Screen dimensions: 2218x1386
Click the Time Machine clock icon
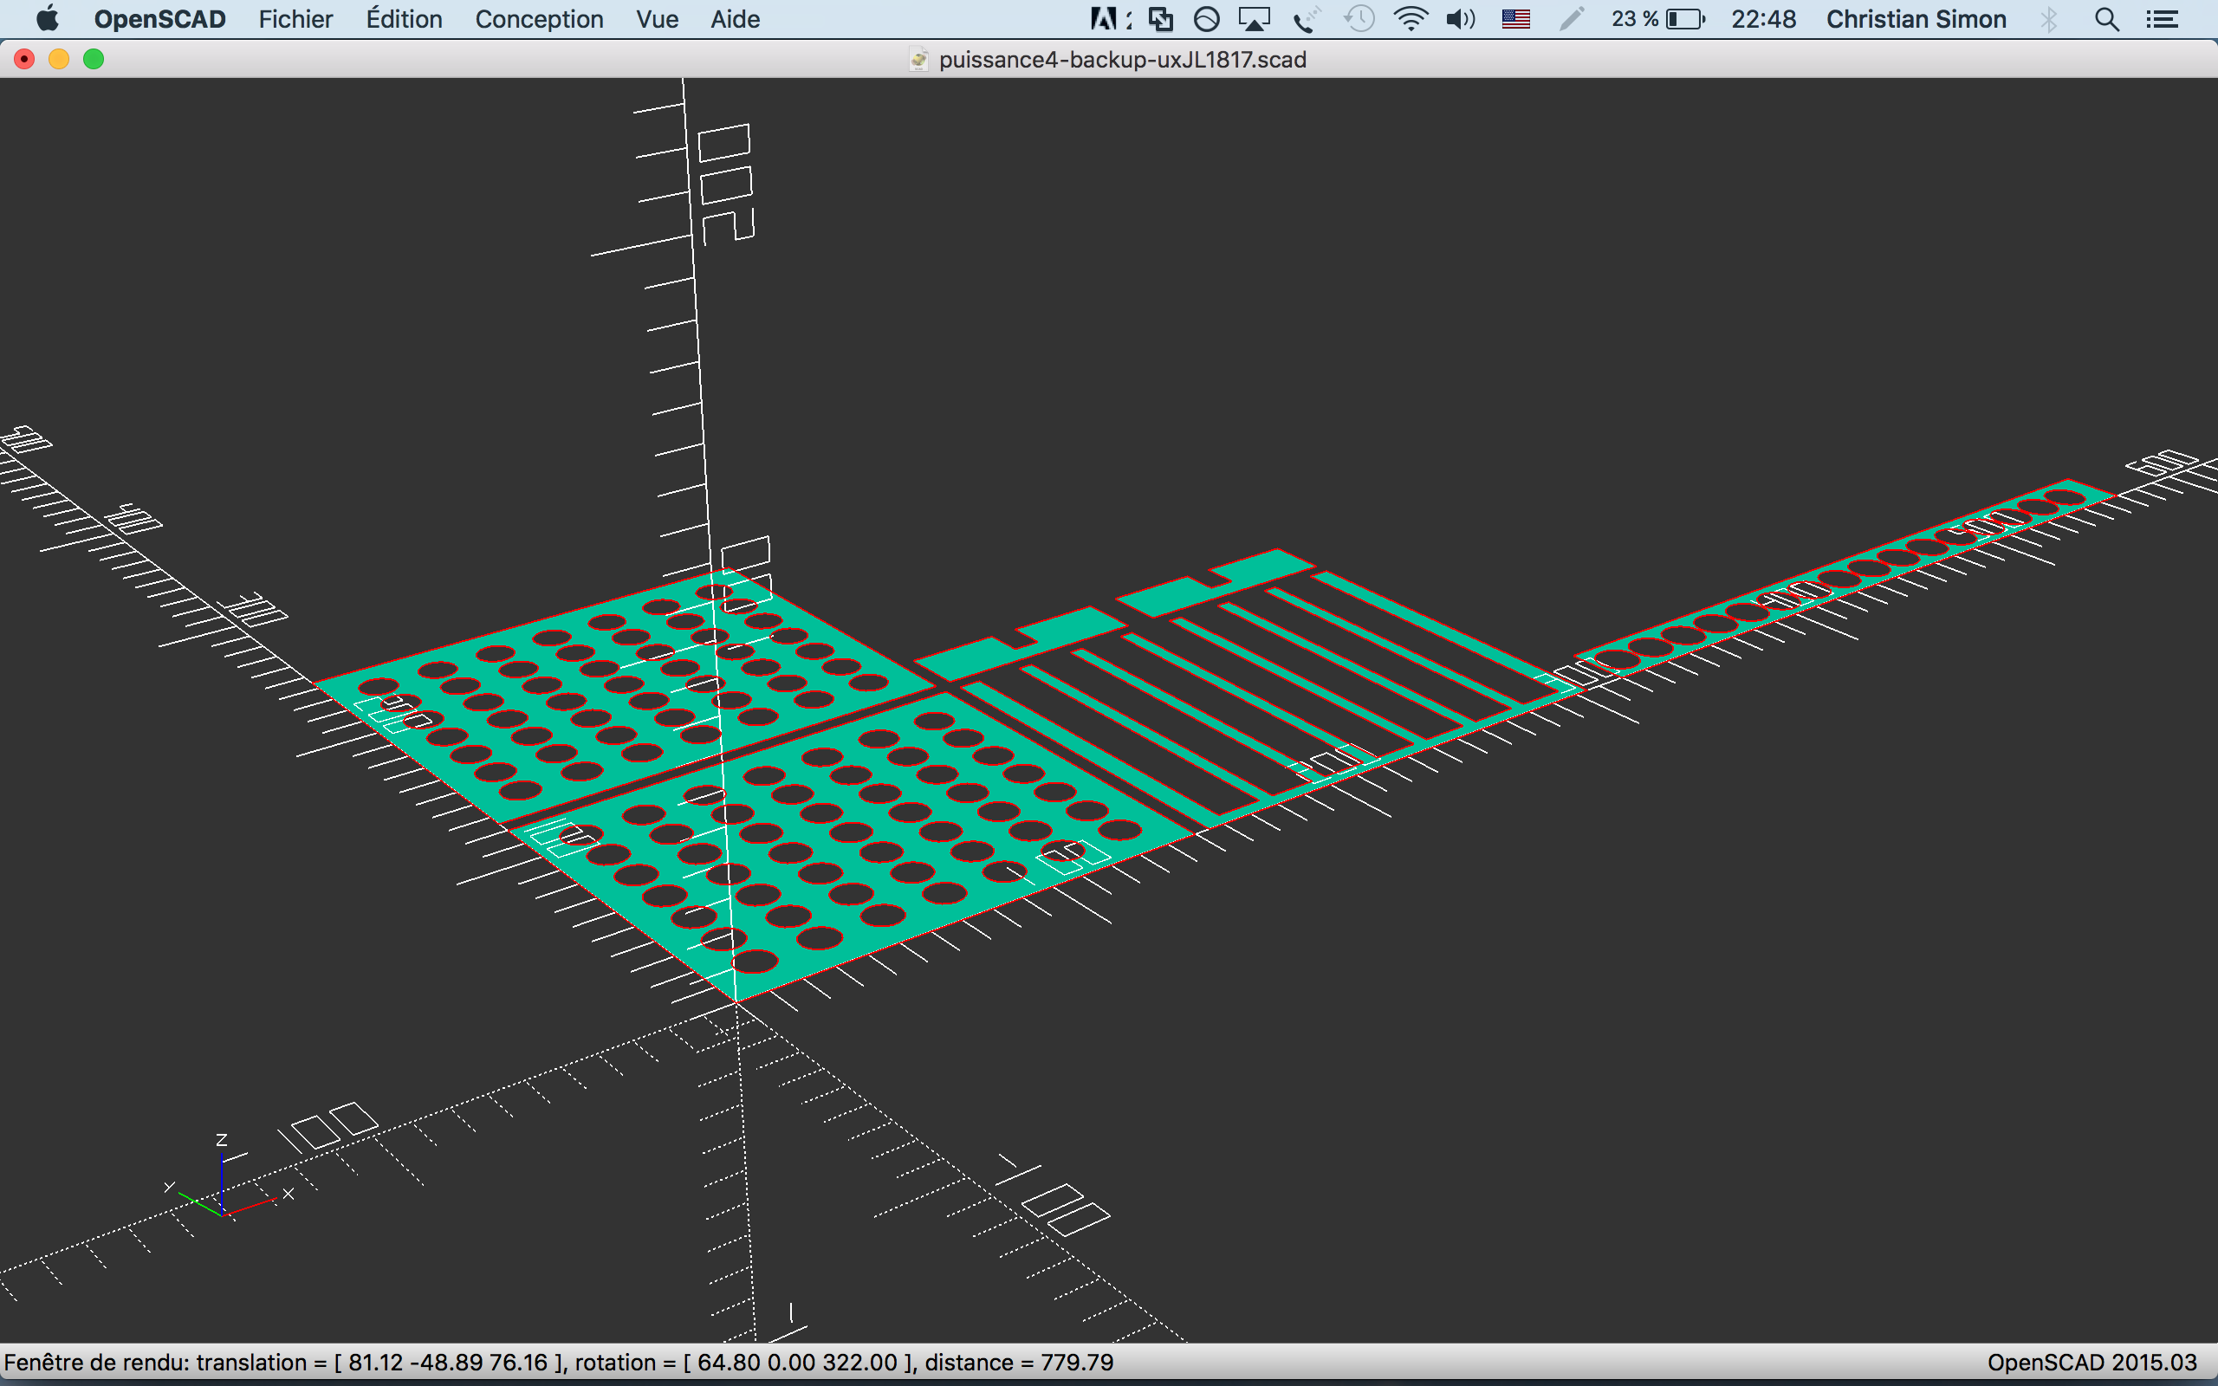1359,19
